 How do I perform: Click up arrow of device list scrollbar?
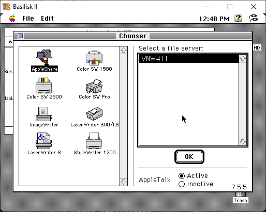[124, 51]
